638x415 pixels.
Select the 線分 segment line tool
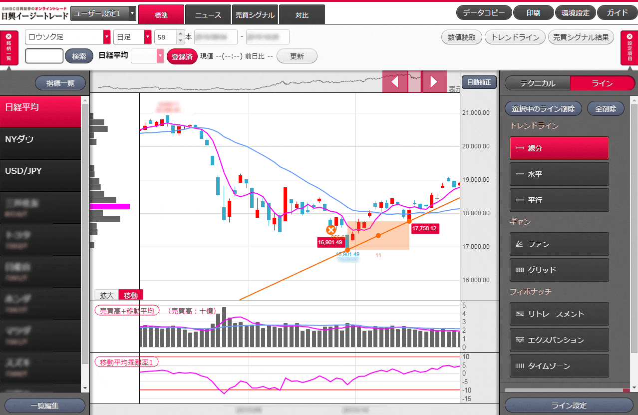pyautogui.click(x=559, y=148)
